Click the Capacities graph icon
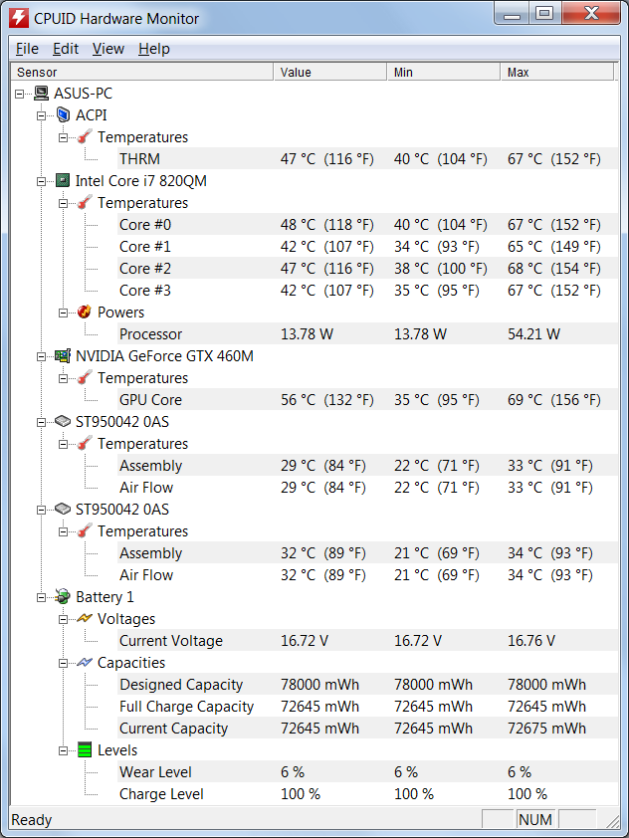Image resolution: width=629 pixels, height=838 pixels. click(x=85, y=663)
